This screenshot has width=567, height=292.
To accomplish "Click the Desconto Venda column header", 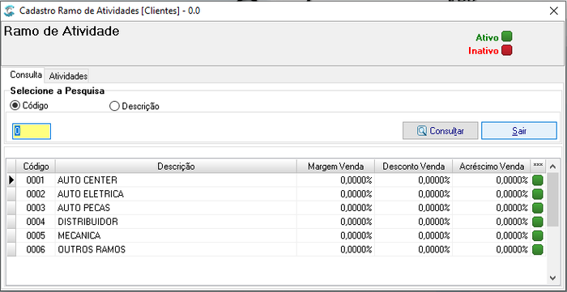I will click(413, 167).
